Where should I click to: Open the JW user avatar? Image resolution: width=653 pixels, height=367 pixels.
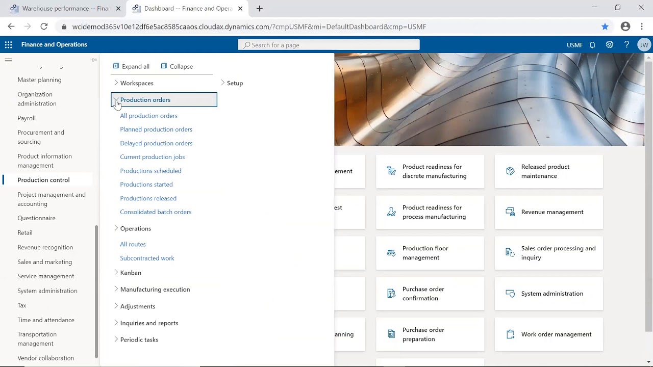point(644,45)
